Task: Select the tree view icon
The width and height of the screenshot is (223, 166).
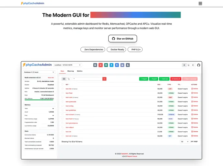Action: (x=69, y=79)
